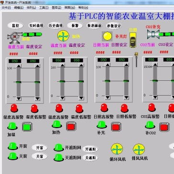
Task: Toggle the red square 加热 switch
Action: tap(72, 126)
